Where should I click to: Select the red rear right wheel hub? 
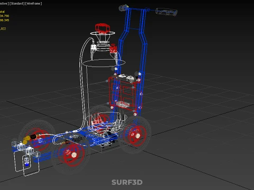[x=135, y=135]
